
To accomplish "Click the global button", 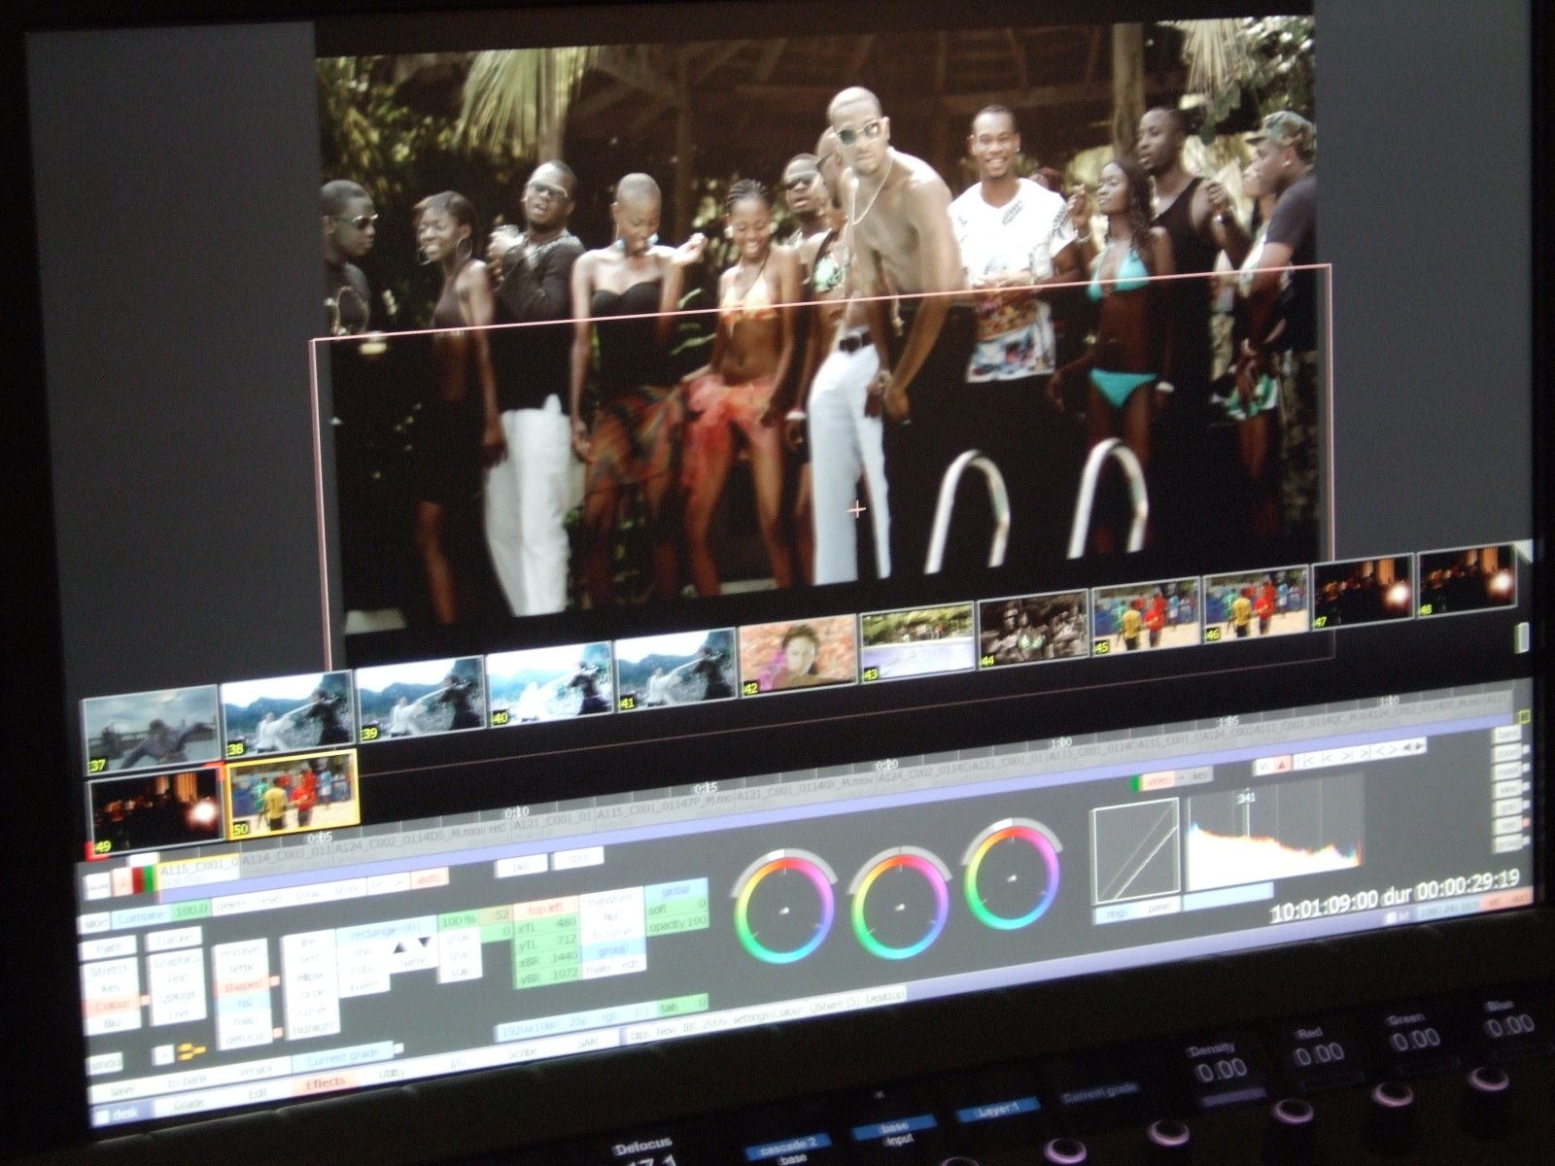I will 675,890.
